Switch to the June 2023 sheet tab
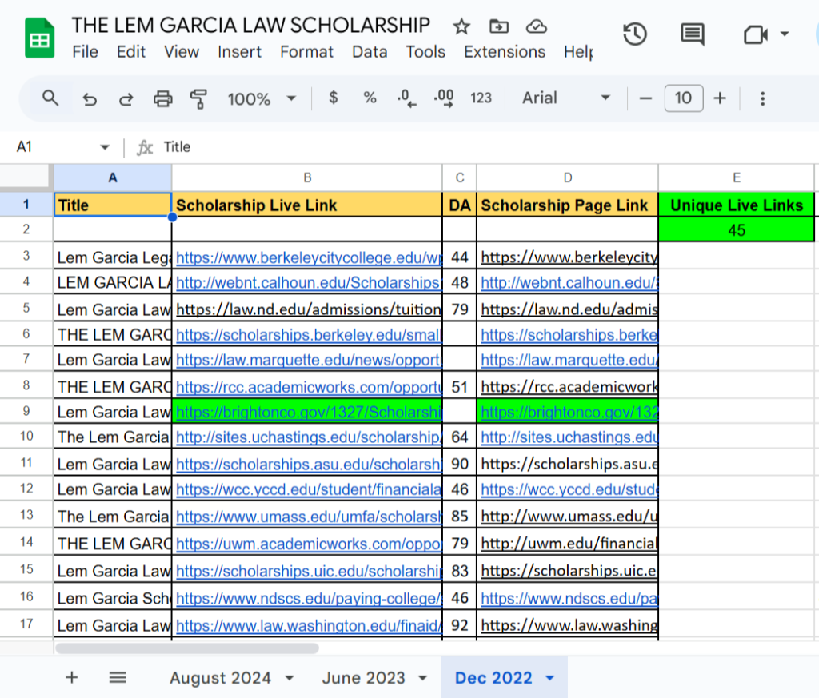This screenshot has width=819, height=698. (x=364, y=678)
